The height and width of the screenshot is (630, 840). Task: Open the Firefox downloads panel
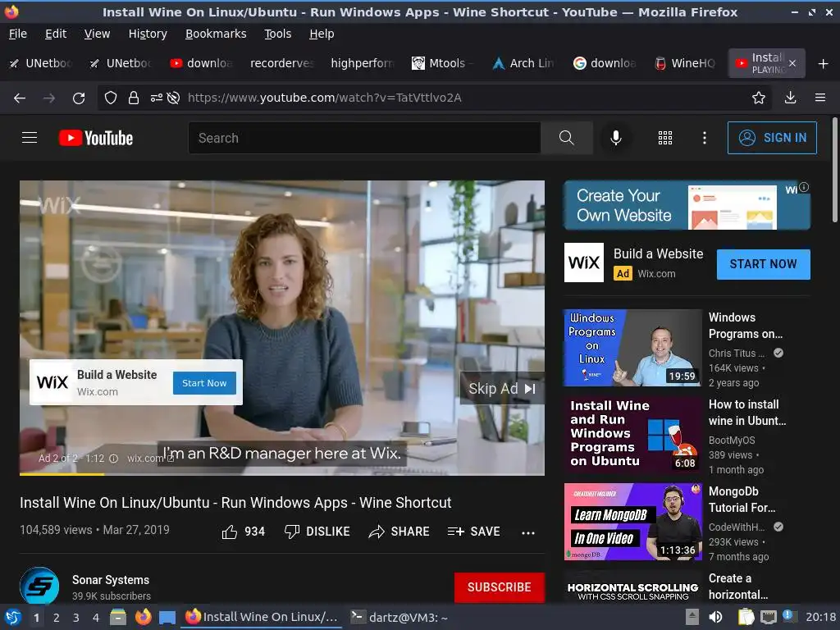(790, 98)
